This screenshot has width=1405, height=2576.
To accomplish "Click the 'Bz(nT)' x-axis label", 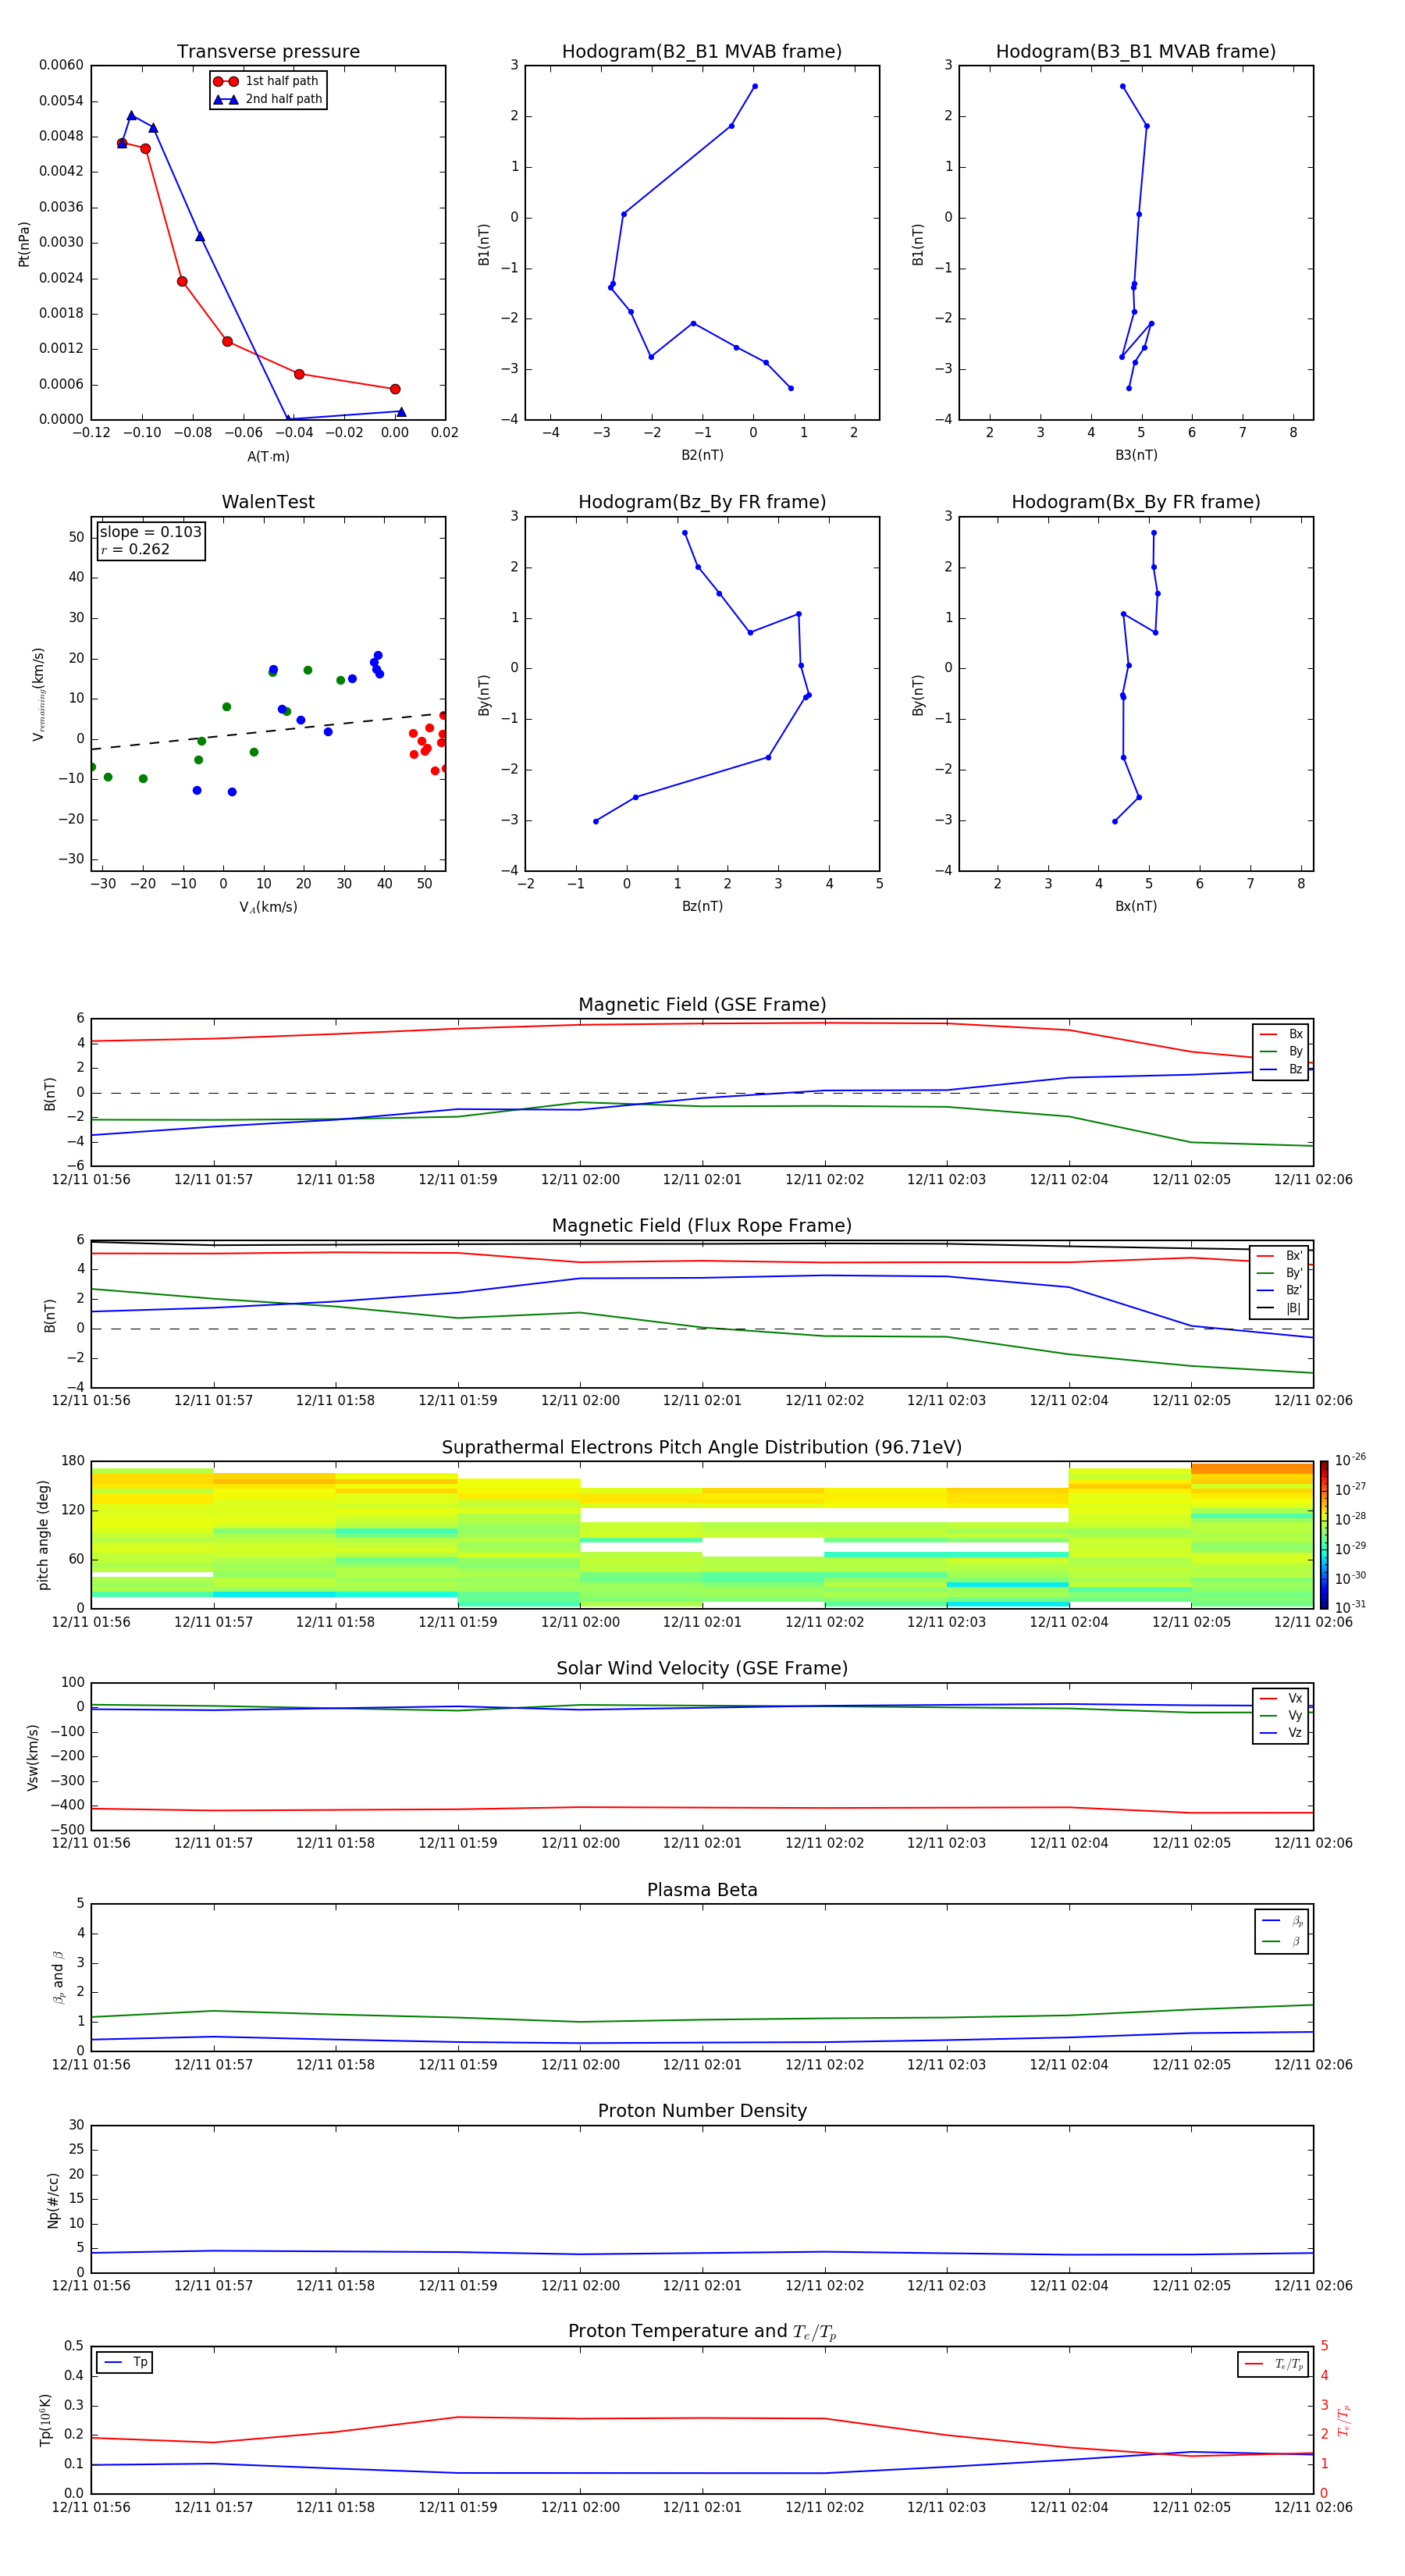I will tap(702, 906).
